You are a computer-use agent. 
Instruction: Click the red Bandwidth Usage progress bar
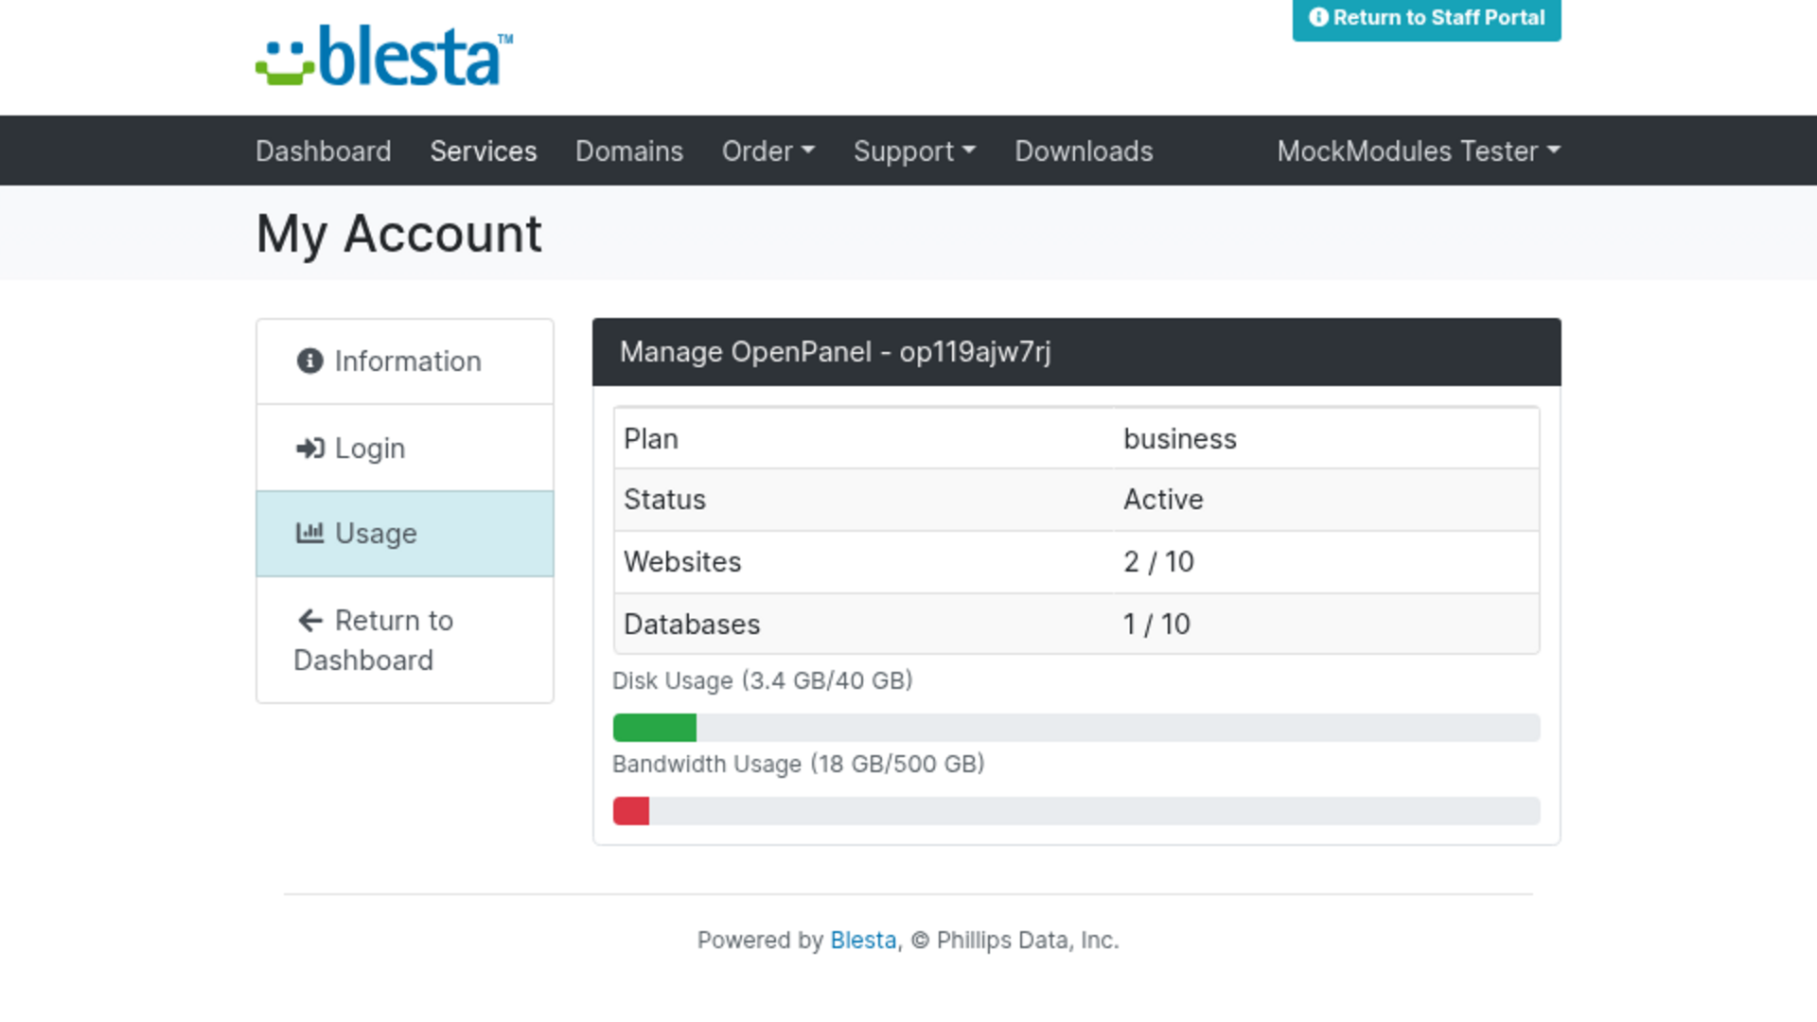pos(631,811)
